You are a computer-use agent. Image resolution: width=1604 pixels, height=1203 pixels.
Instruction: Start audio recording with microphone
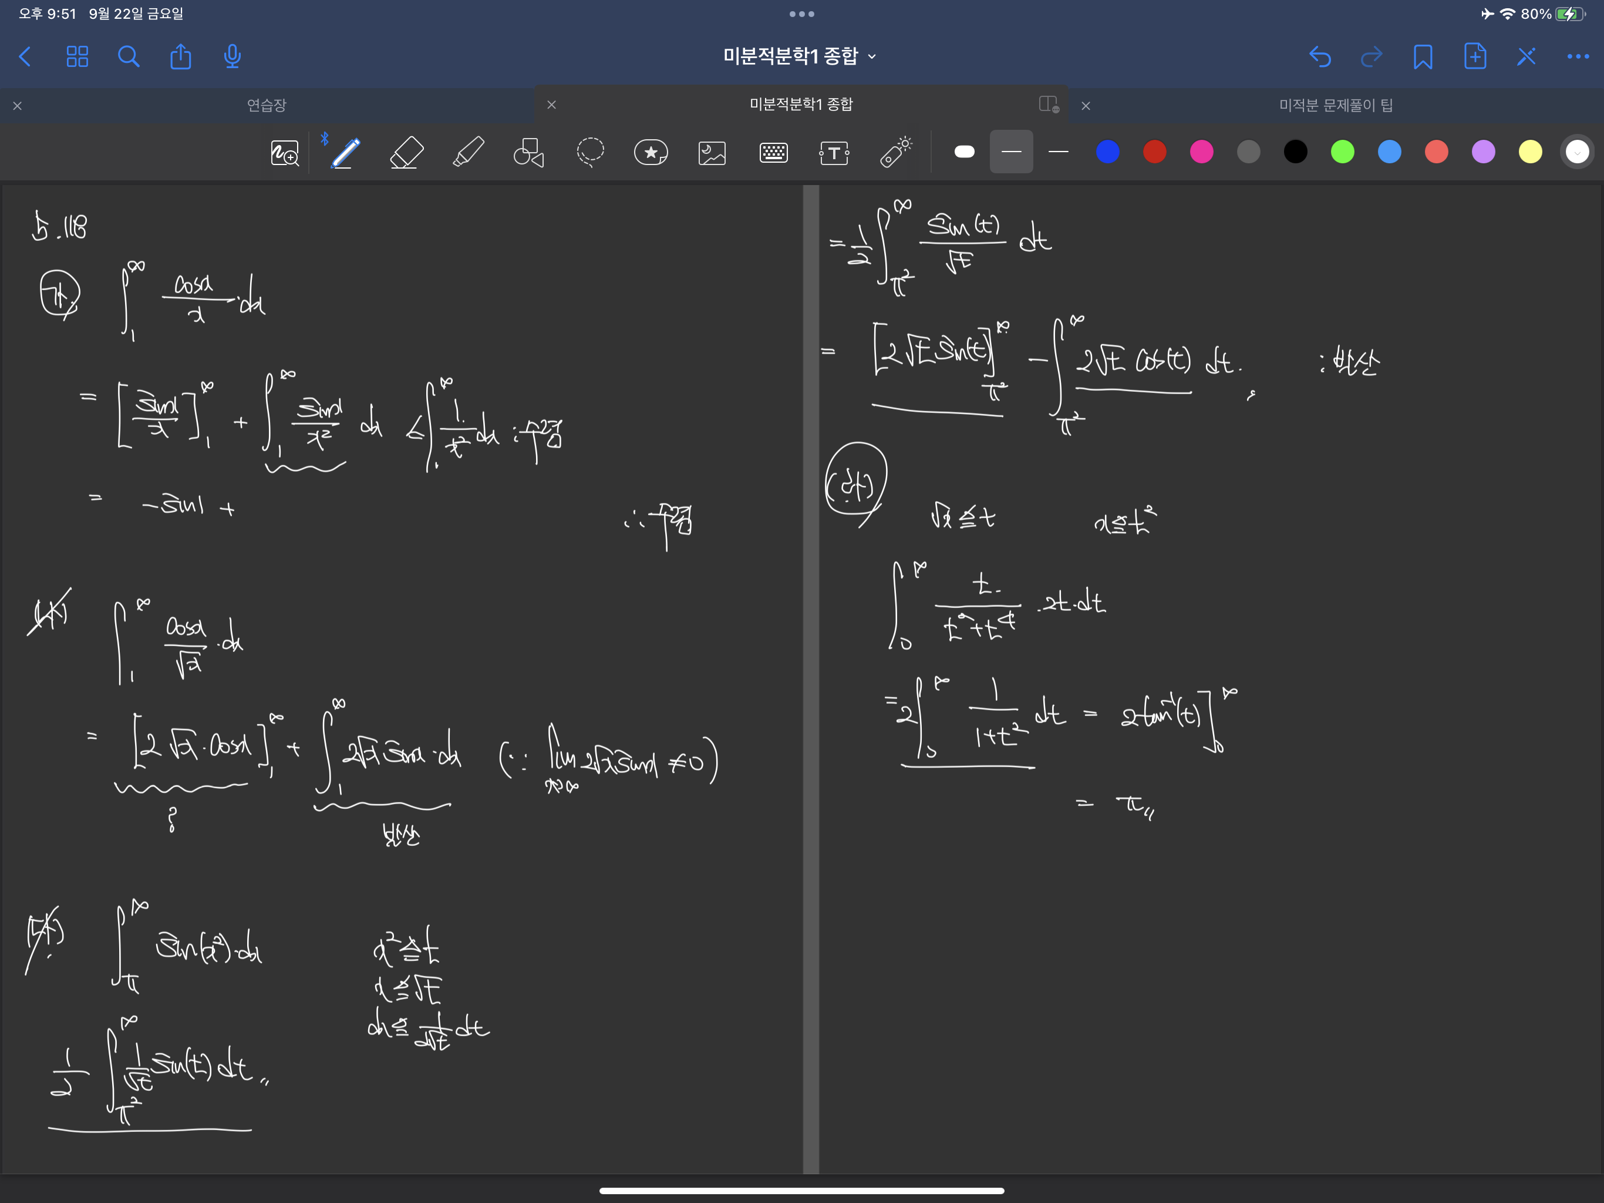(x=232, y=56)
